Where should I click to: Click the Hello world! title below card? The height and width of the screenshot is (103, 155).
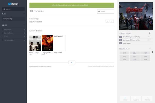pyautogui.click(x=58, y=53)
